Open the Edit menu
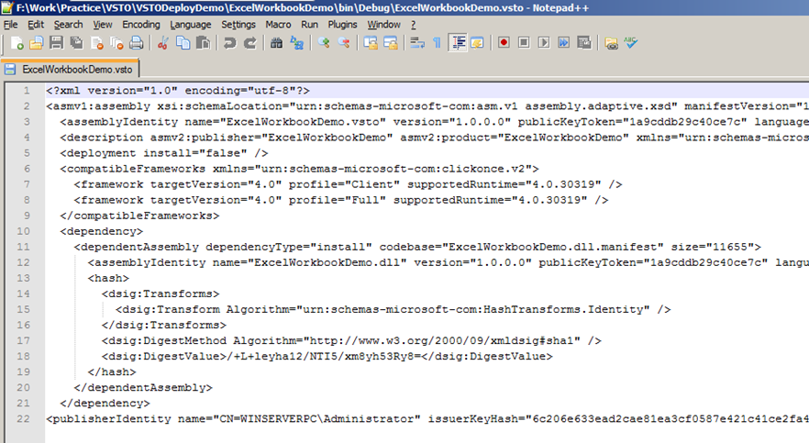Viewport: 809px width, 443px height. pos(36,24)
